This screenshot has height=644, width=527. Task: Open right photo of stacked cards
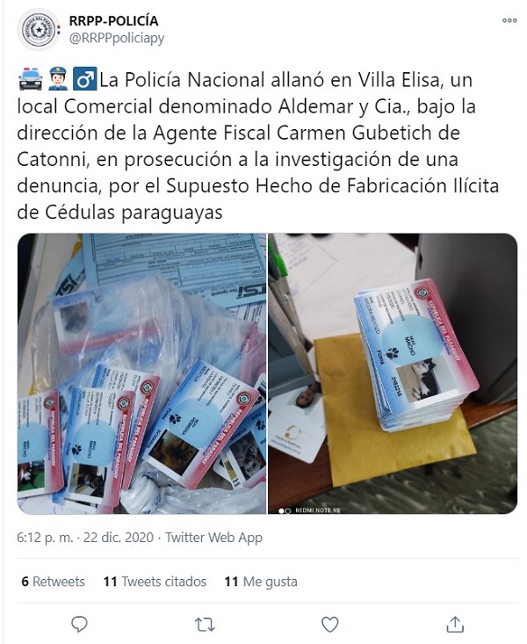click(x=393, y=373)
